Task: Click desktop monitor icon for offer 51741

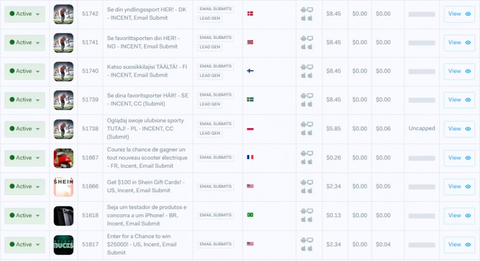Action: [310, 38]
